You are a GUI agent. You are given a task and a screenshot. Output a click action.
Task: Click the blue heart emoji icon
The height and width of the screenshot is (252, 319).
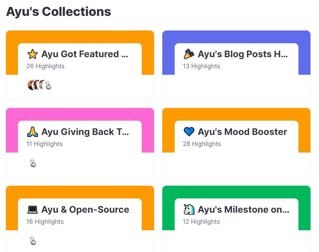189,132
